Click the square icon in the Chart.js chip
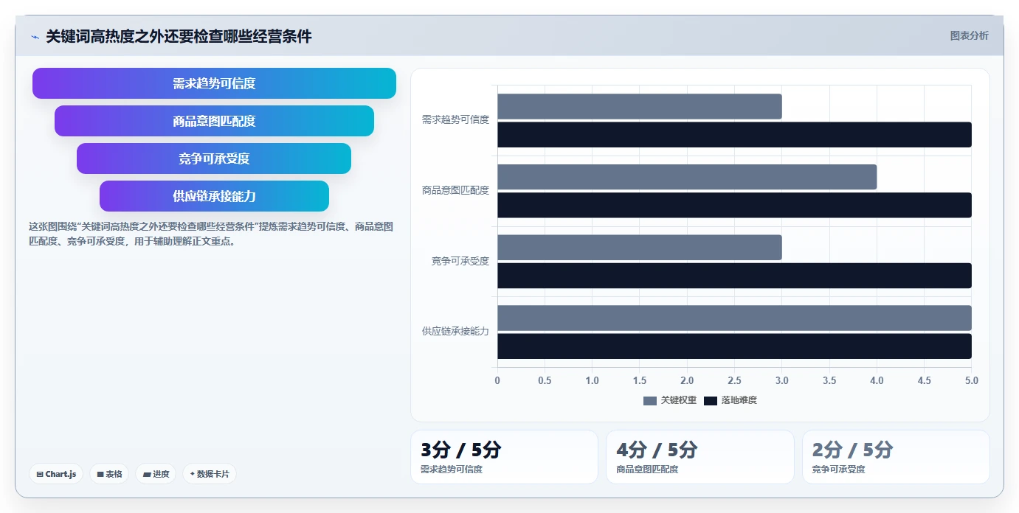This screenshot has height=513, width=1019. (40, 475)
